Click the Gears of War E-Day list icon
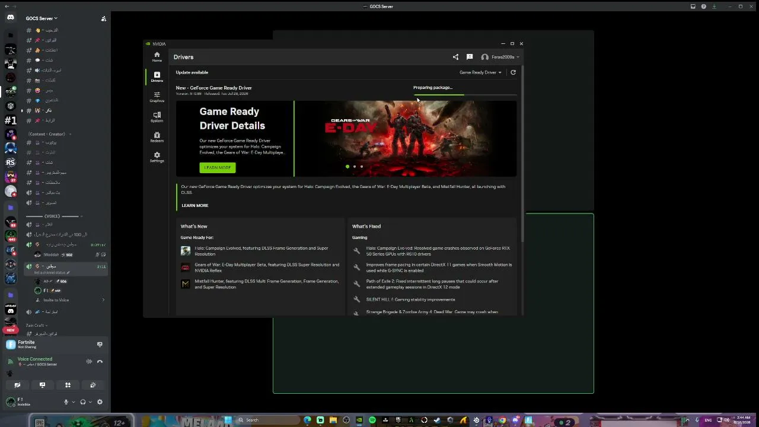The width and height of the screenshot is (759, 427). click(186, 267)
